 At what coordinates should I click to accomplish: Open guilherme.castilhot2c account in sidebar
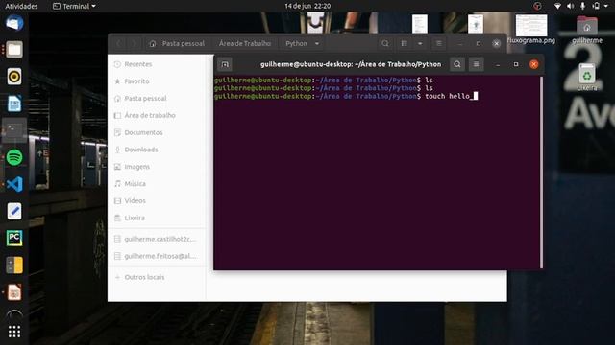point(157,239)
